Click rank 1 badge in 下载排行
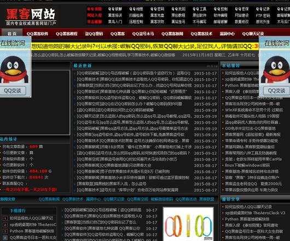 5,219
